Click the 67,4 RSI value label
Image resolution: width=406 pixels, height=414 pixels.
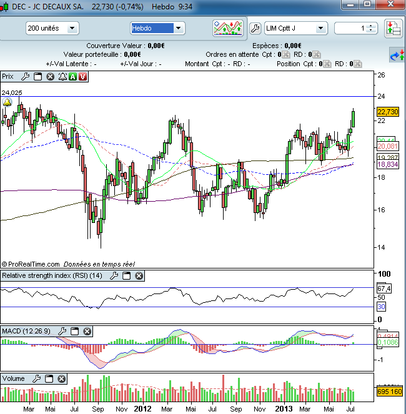(384, 288)
